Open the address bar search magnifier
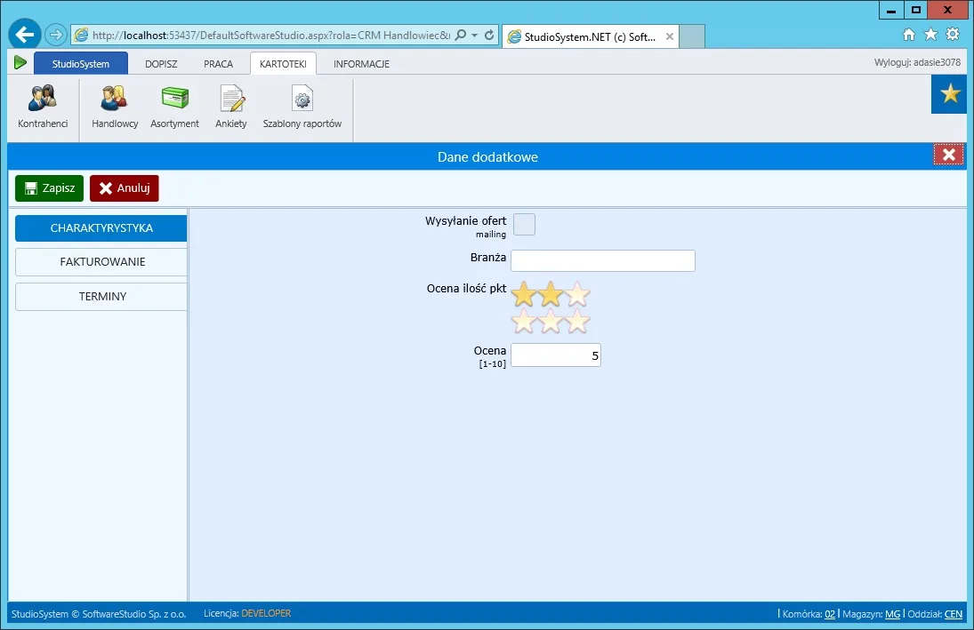 460,36
